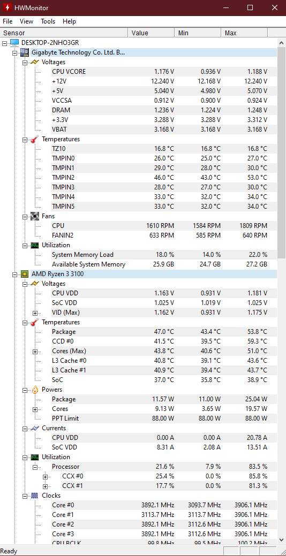
Task: Collapse the AMD Ryzen 3 3100 node
Action: 14,274
